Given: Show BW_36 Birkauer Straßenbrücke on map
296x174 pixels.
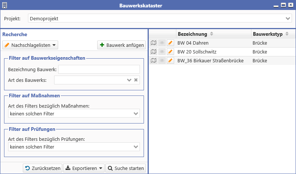Looking at the screenshot, I should point(154,60).
